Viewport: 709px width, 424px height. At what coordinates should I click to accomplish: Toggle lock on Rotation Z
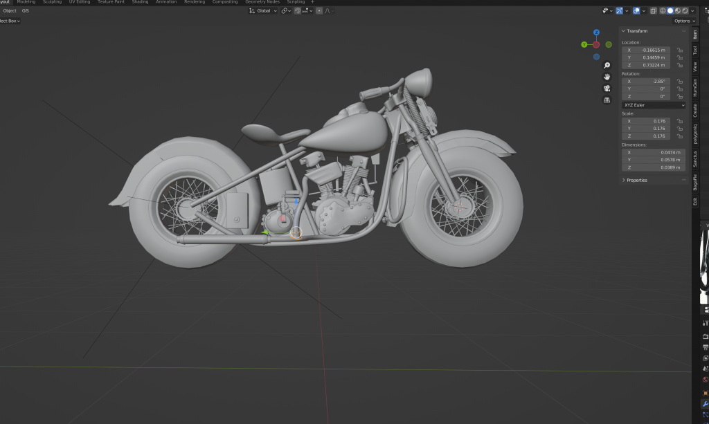point(680,97)
